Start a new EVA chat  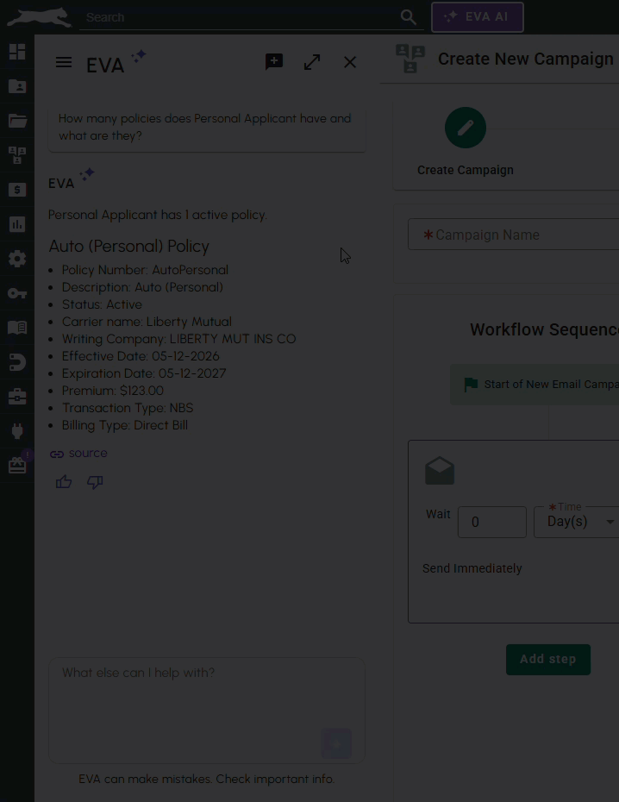[274, 62]
